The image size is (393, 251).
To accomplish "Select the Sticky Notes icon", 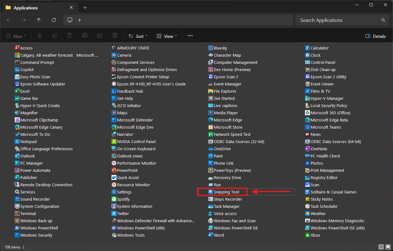I will tap(308, 199).
